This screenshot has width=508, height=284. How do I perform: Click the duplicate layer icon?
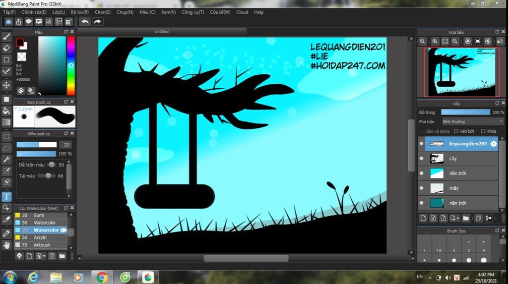478,218
